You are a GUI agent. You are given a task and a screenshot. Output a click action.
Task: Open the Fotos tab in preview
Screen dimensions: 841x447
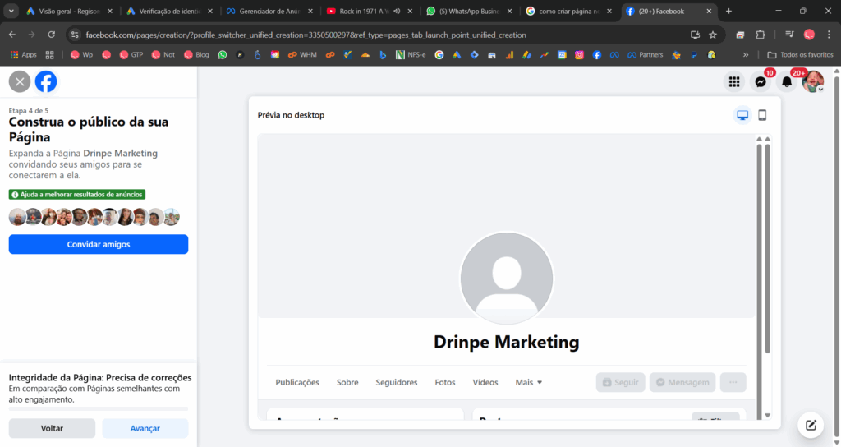[444, 382]
